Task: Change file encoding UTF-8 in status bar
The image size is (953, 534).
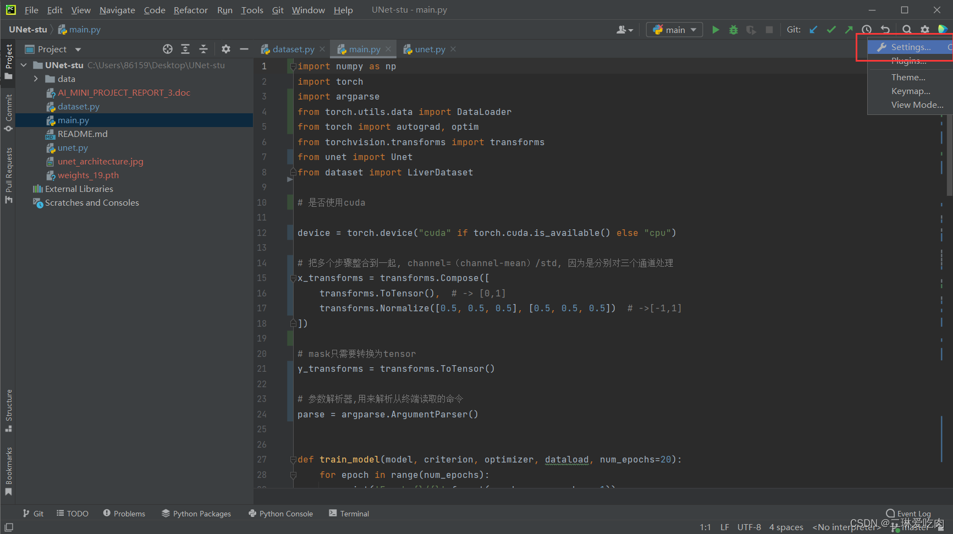Action: click(749, 527)
